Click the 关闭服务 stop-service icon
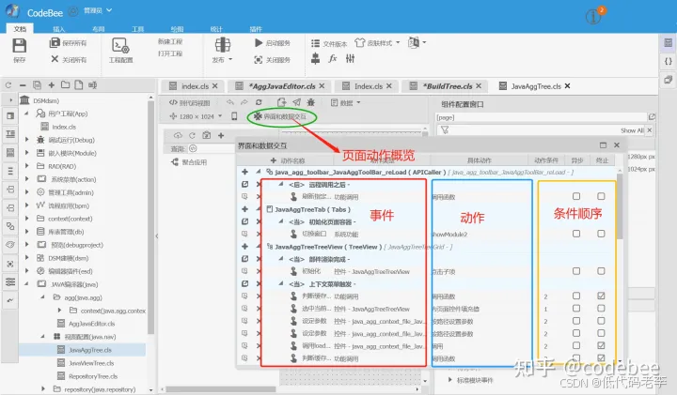 pyautogui.click(x=259, y=60)
